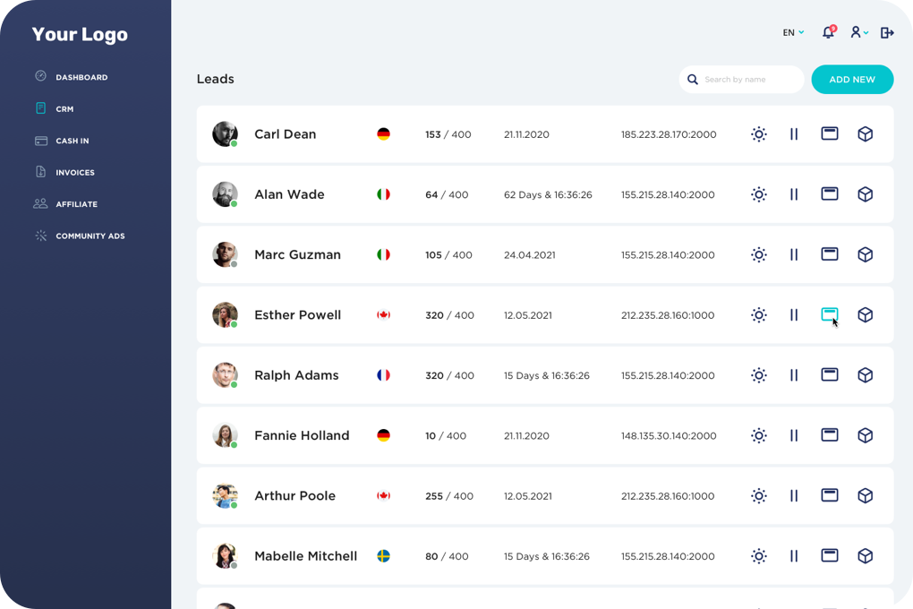
Task: Navigate to Cash In
Action: (x=62, y=141)
